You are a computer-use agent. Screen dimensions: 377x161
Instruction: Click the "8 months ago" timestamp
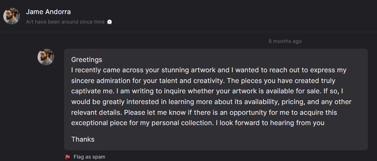[x=285, y=41]
